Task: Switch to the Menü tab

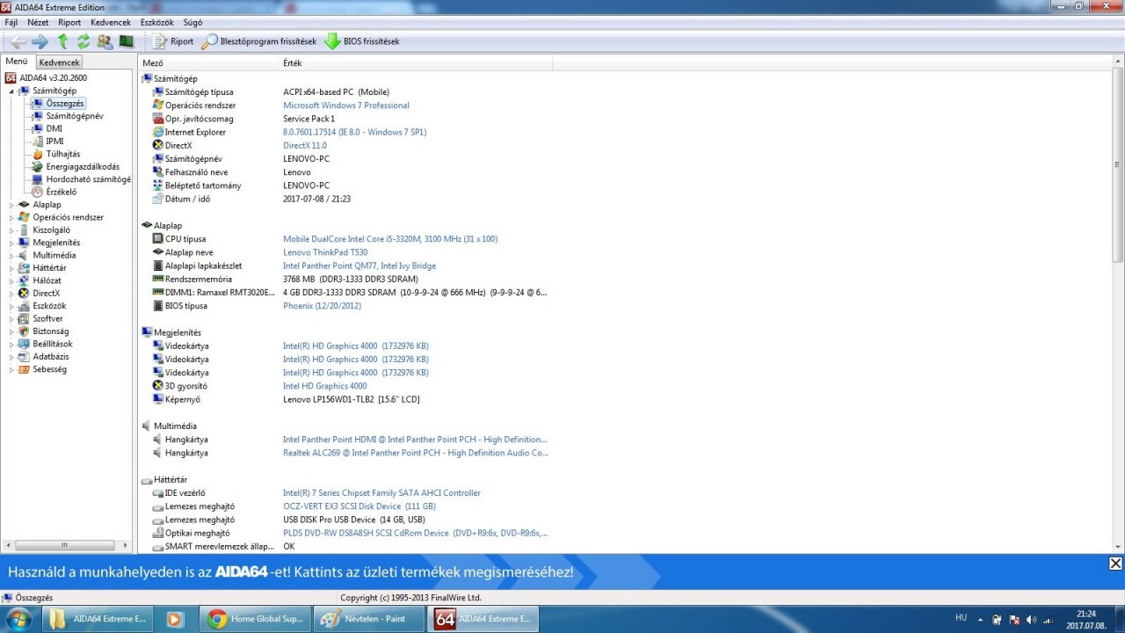Action: [17, 62]
